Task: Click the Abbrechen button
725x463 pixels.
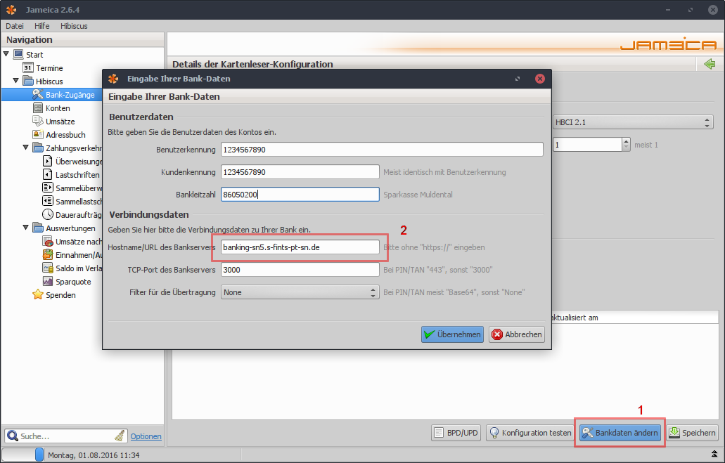Action: pos(516,334)
